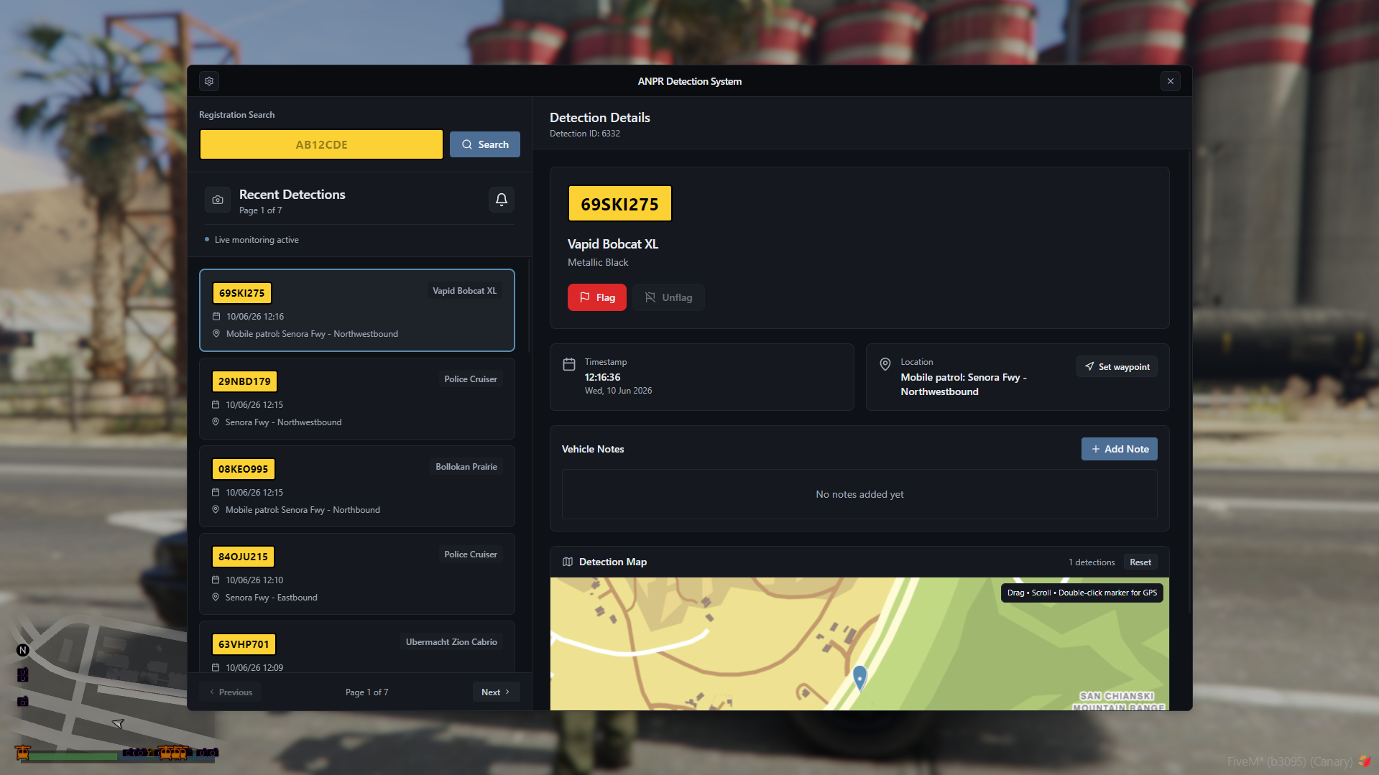Click the location pin icon beside Location
This screenshot has height=775, width=1379.
[885, 364]
